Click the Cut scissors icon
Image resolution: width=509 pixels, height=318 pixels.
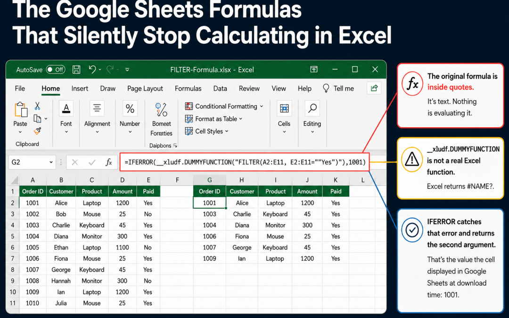(37, 106)
